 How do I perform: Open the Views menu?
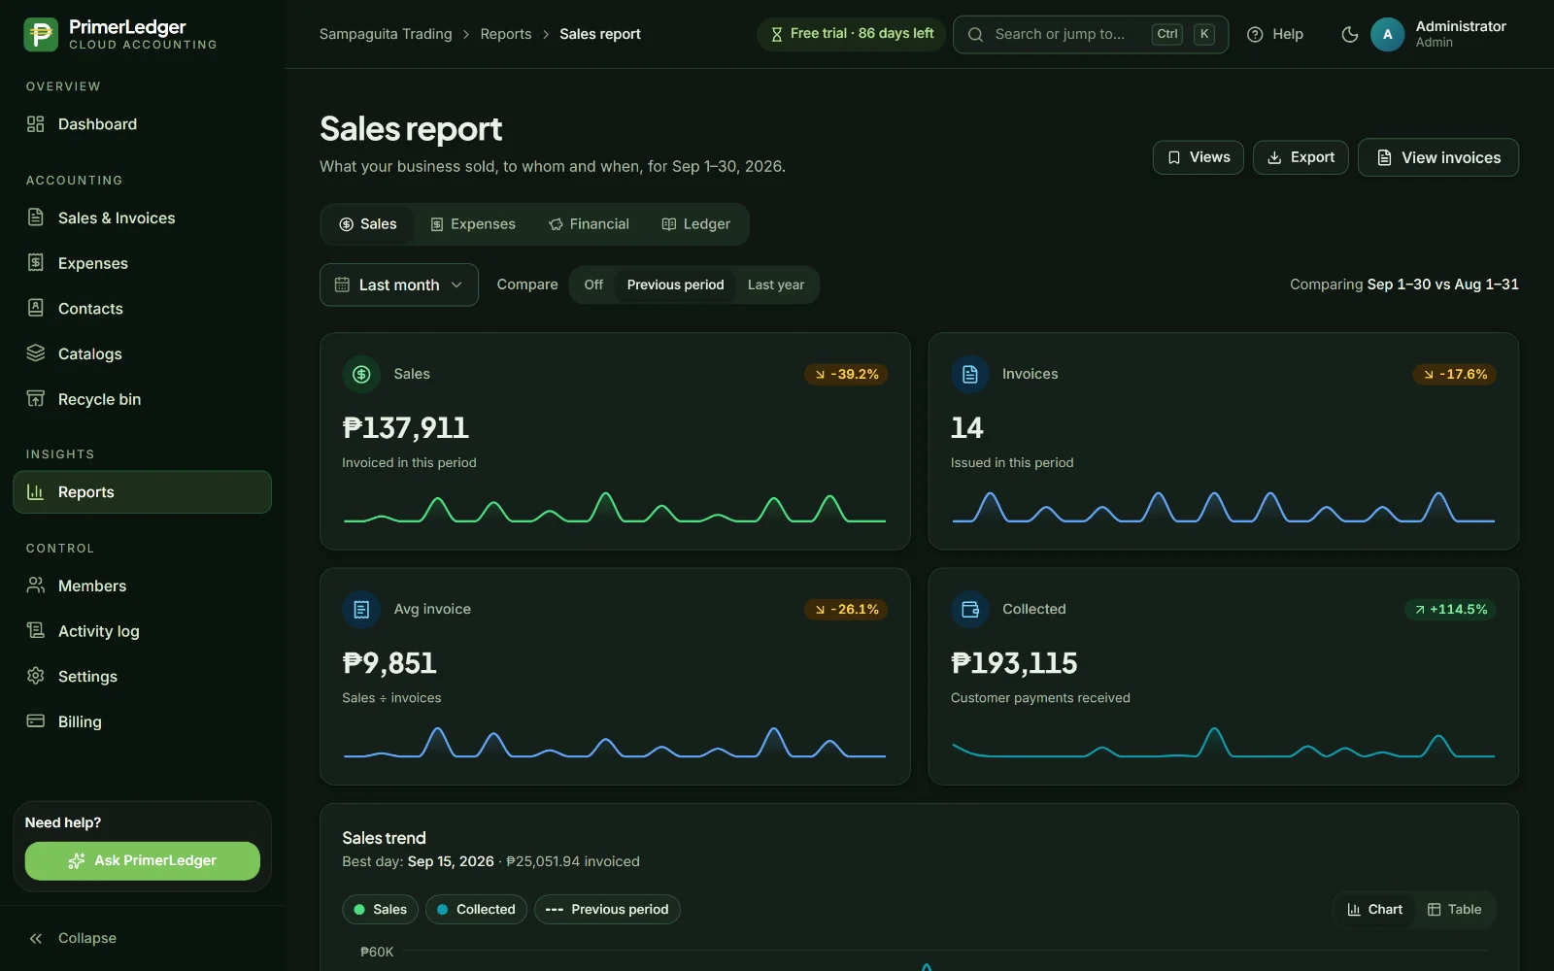click(x=1198, y=157)
